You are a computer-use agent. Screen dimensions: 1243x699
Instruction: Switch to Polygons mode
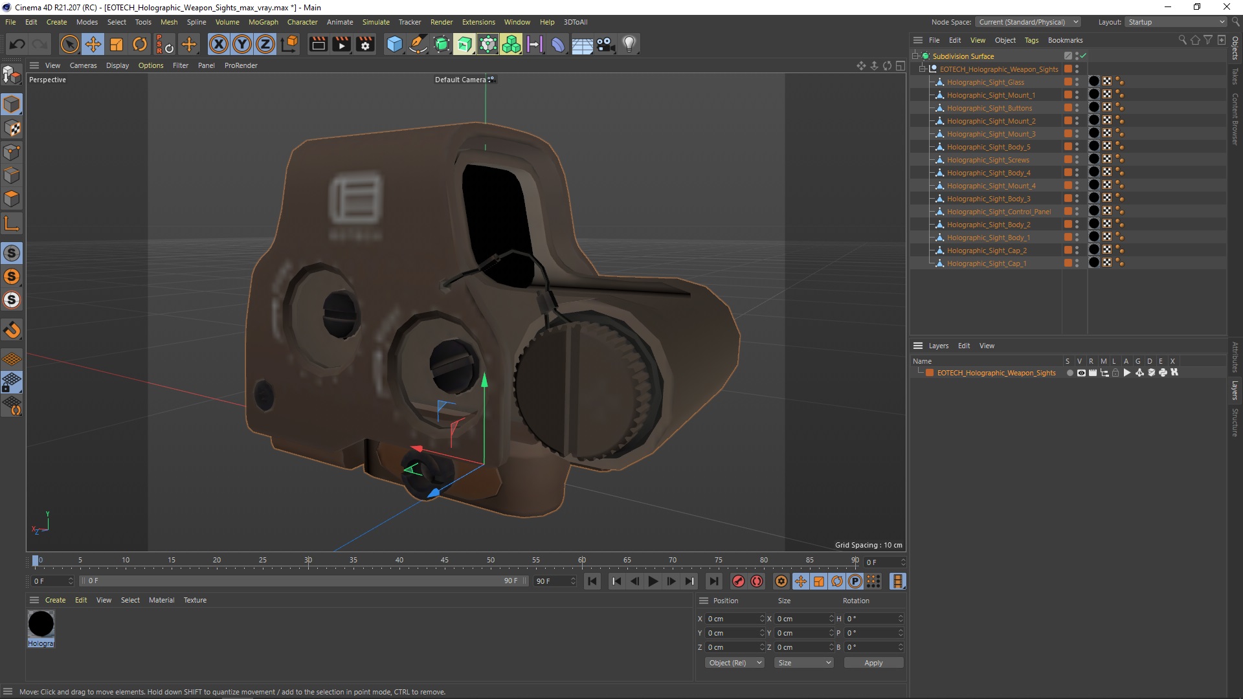pyautogui.click(x=12, y=199)
